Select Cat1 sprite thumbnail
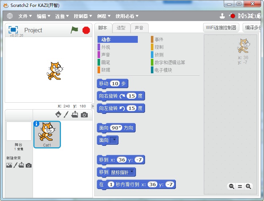Viewport: 264px width, 201px height. coord(47,135)
